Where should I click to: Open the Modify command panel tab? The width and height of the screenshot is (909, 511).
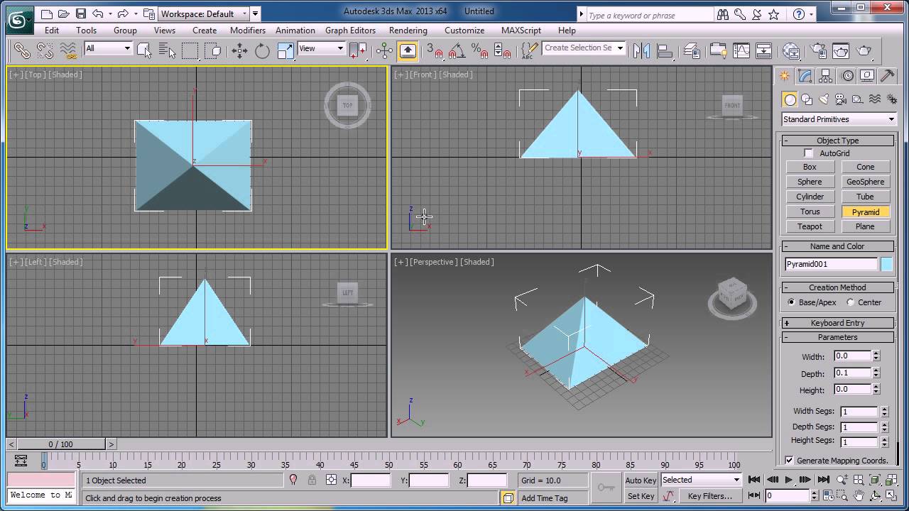tap(805, 76)
